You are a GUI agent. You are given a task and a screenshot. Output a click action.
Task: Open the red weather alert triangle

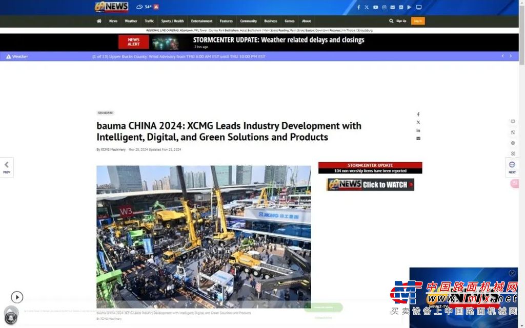coord(156,7)
